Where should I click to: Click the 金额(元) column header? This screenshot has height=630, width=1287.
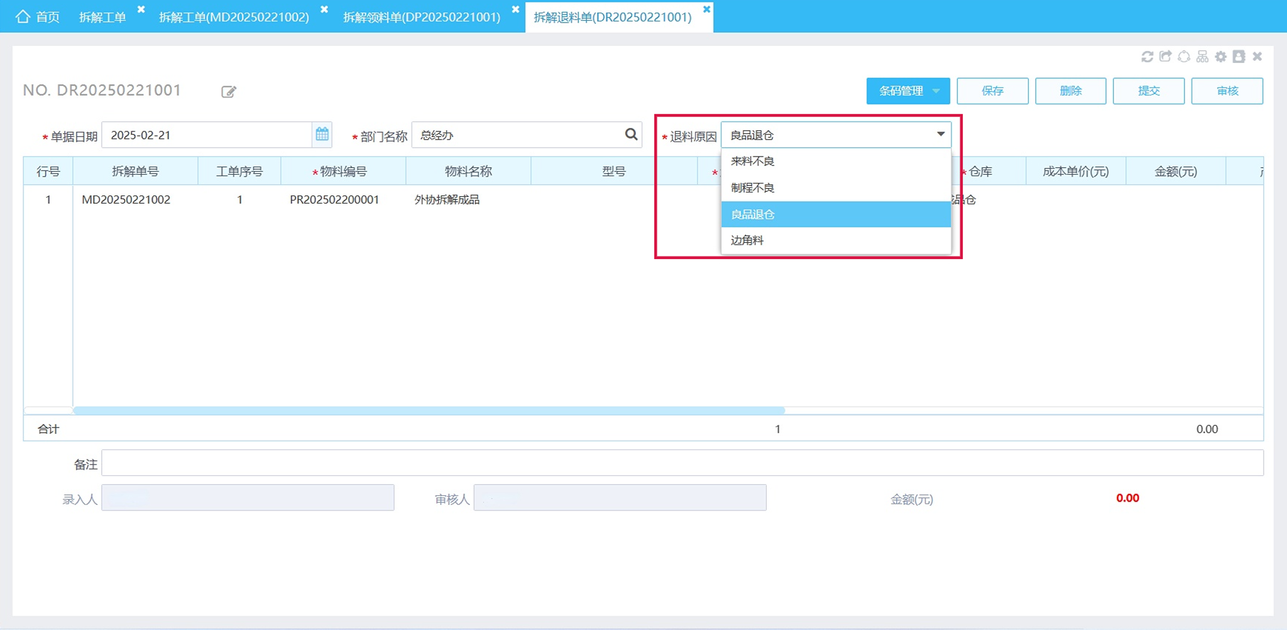1176,172
